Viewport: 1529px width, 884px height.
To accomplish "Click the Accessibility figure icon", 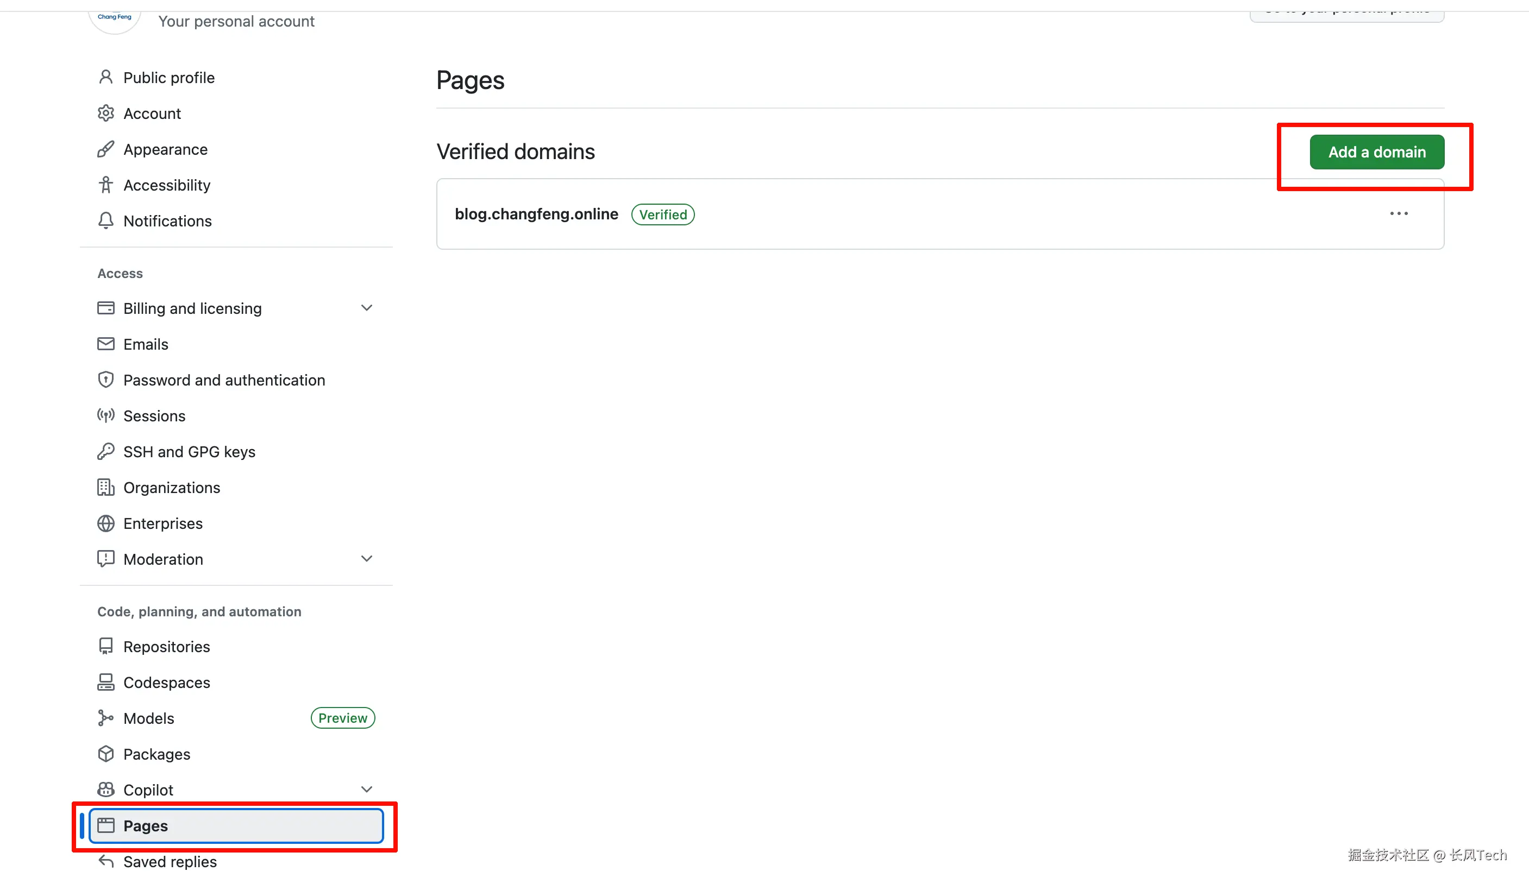I will click(x=105, y=185).
